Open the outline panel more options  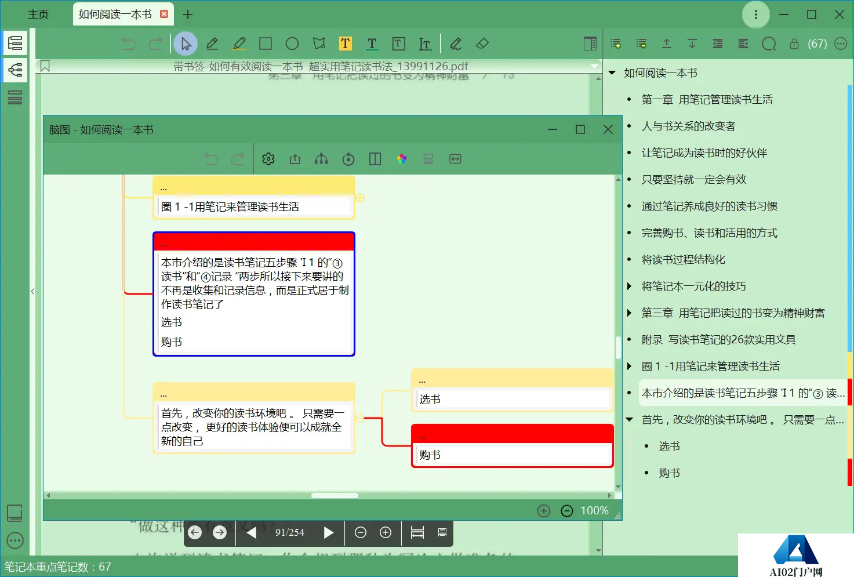click(x=841, y=43)
